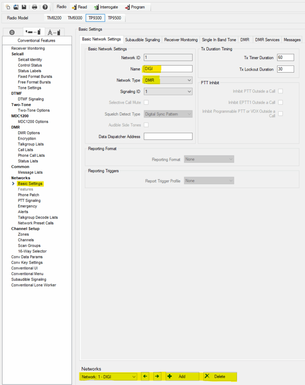
Task: Select the globe tab icon
Action: coord(12,32)
